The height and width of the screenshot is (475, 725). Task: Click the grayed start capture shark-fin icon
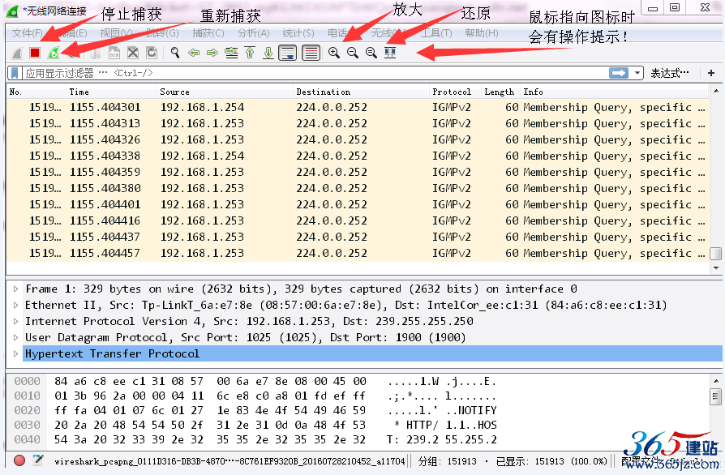pyautogui.click(x=17, y=53)
